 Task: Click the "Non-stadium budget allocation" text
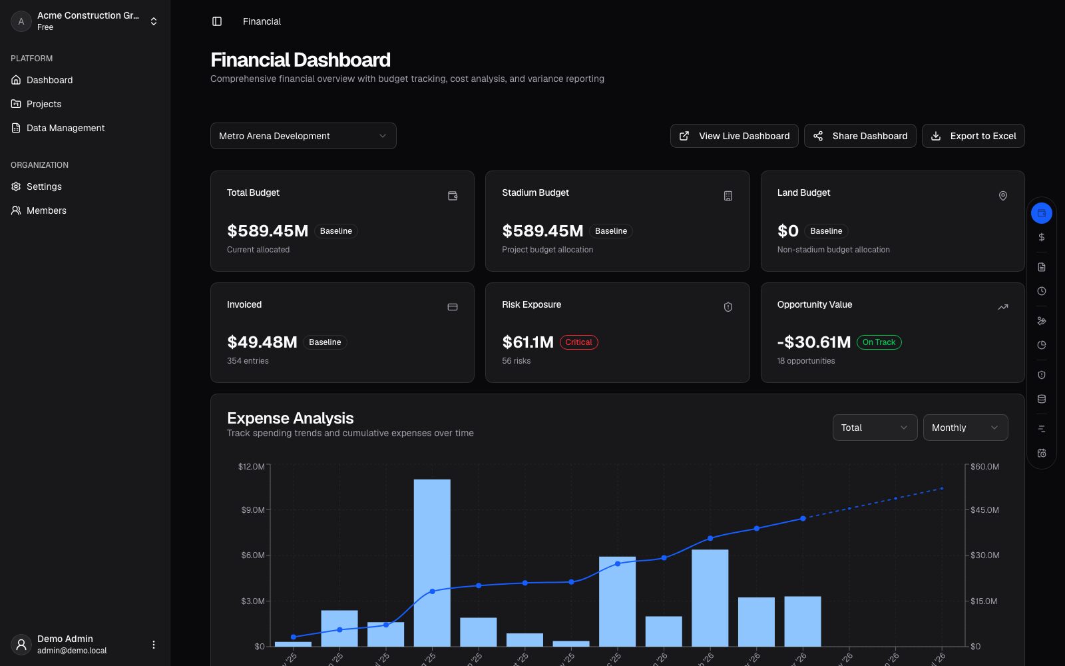click(x=833, y=250)
